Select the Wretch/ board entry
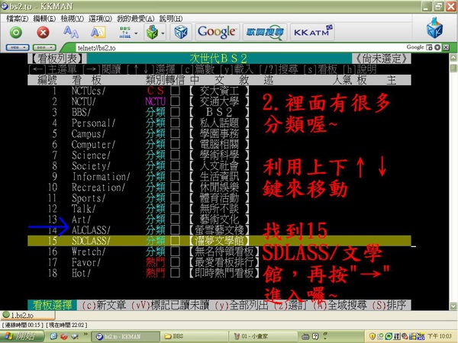 [89, 252]
